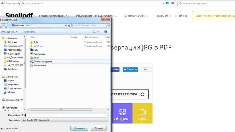Click Компьютер in navigation pane
The height and width of the screenshot is (132, 235).
tap(11, 107)
